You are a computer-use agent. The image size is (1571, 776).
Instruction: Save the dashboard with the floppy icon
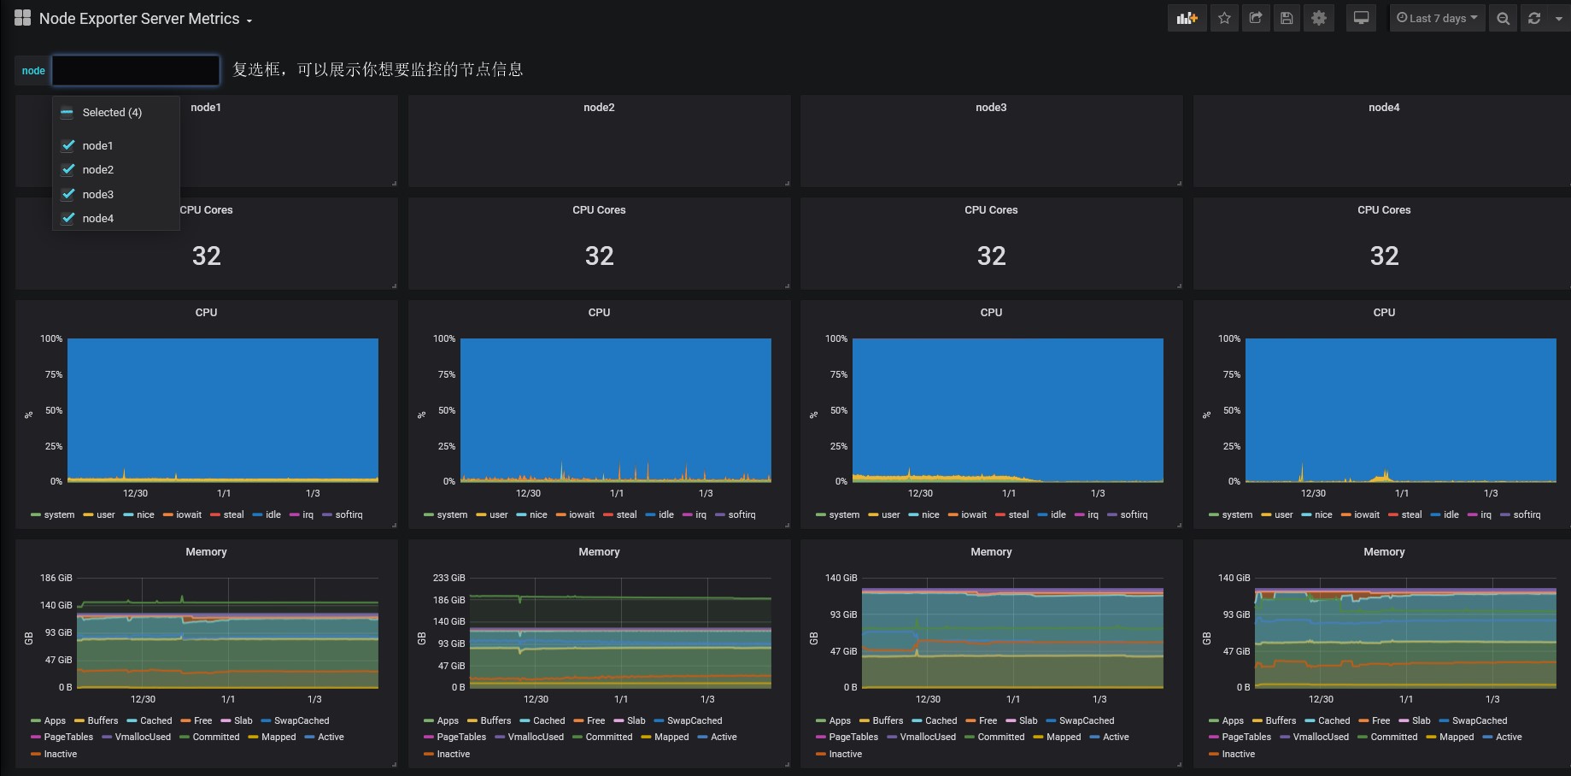tap(1287, 18)
